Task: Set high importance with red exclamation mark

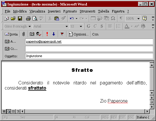Action: [47, 34]
